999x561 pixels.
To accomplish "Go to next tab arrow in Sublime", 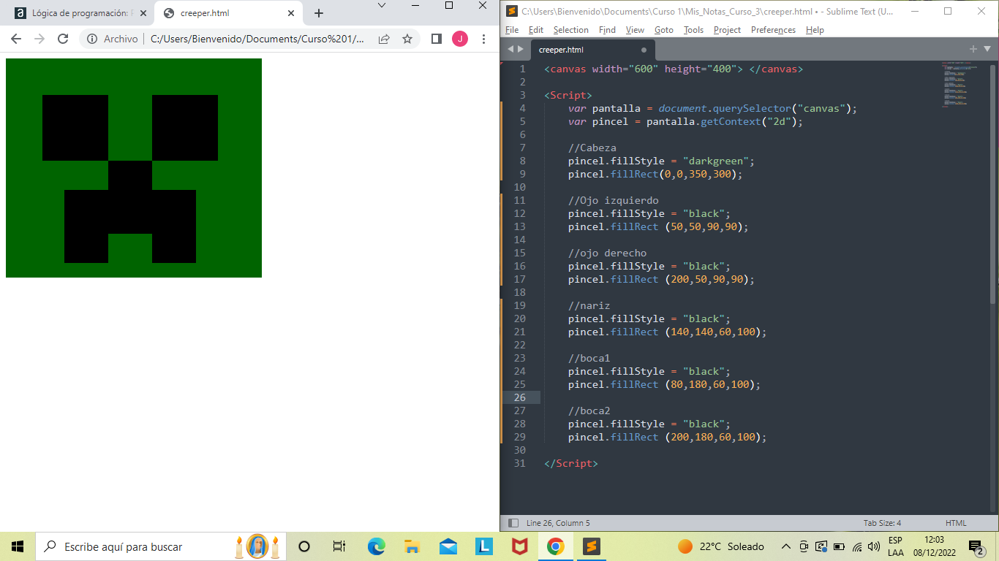I will (521, 49).
